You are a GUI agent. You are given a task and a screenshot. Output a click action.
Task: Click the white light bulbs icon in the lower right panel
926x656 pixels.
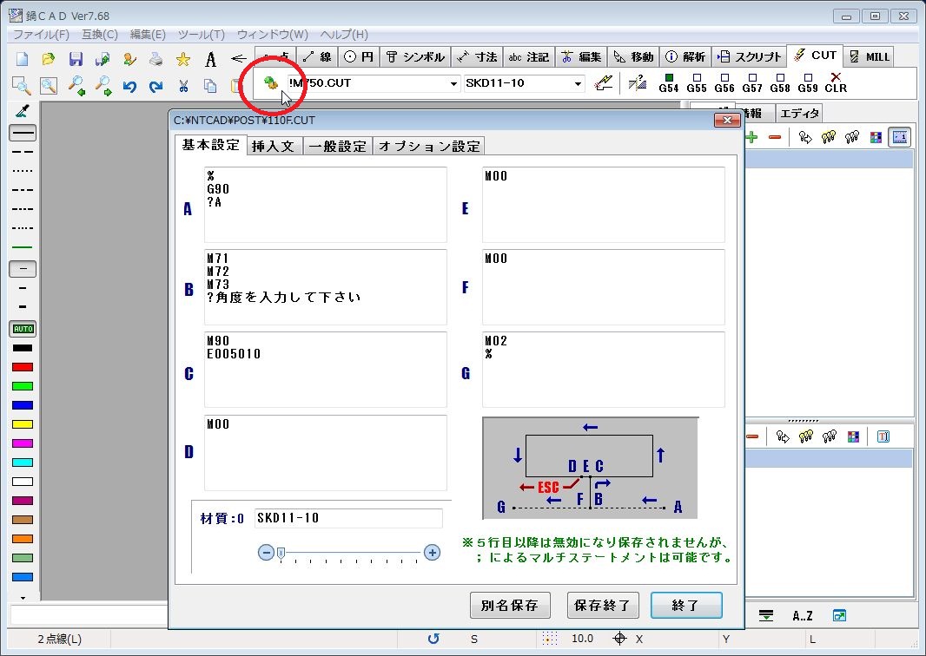coord(830,436)
